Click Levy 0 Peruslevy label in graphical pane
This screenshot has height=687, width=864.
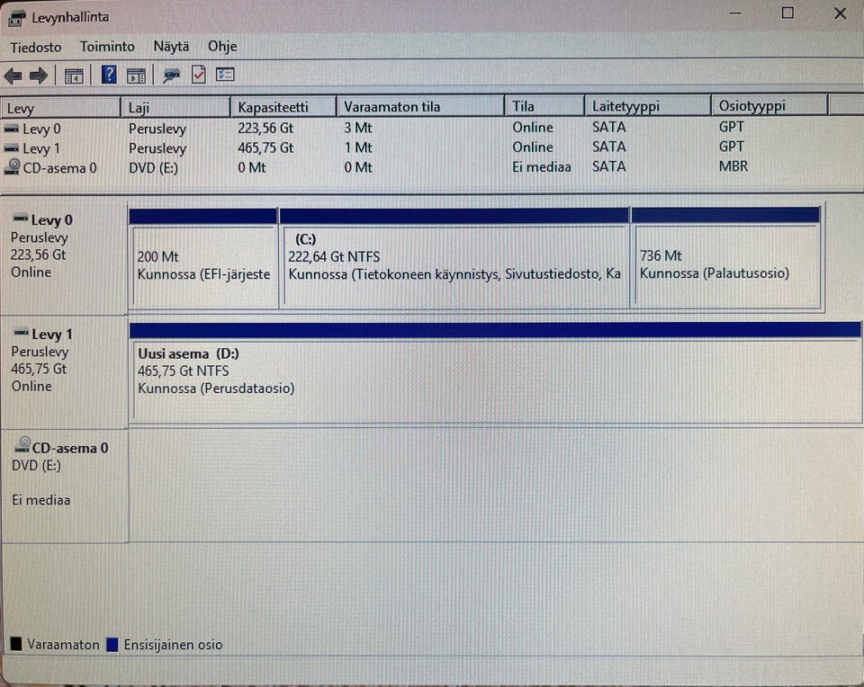tap(40, 237)
